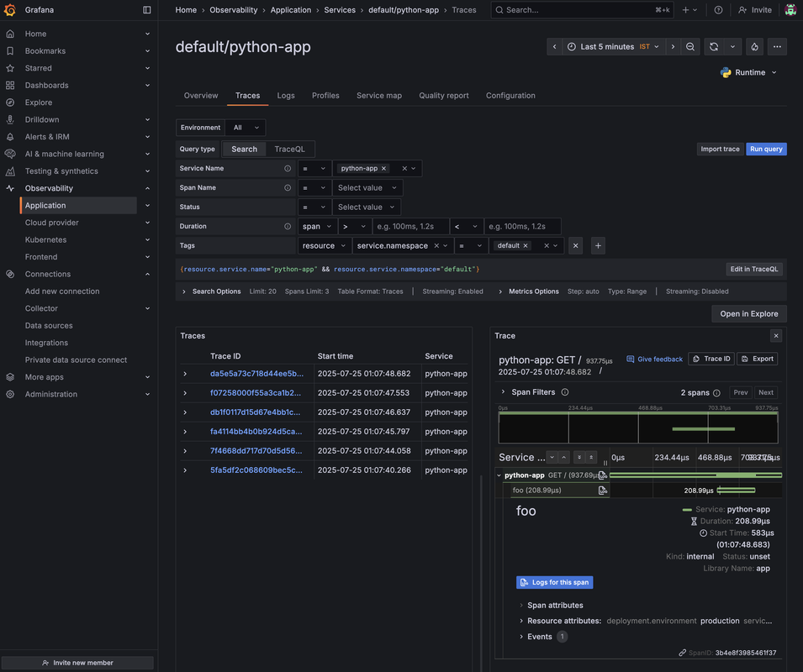Click the flame icon button
This screenshot has width=803, height=672.
(755, 46)
